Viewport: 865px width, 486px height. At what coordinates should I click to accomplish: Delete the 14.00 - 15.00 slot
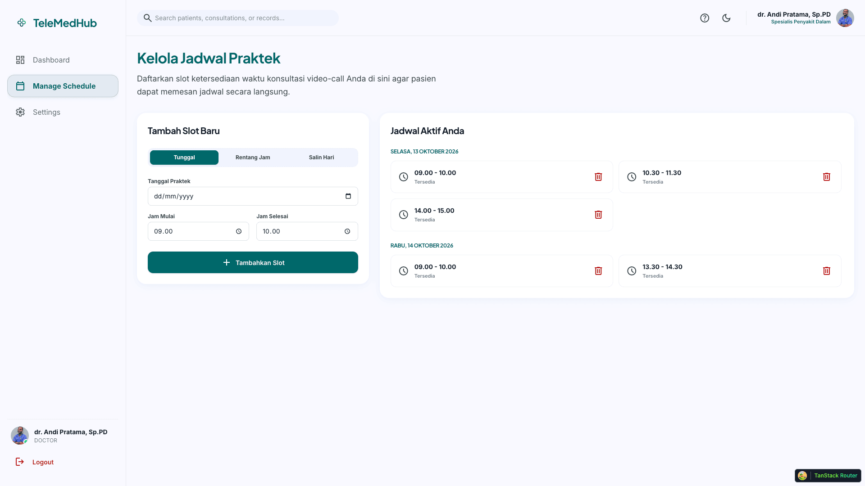(x=598, y=215)
